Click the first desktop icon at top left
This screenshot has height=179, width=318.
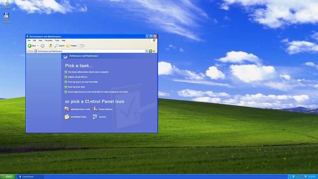click(x=6, y=4)
